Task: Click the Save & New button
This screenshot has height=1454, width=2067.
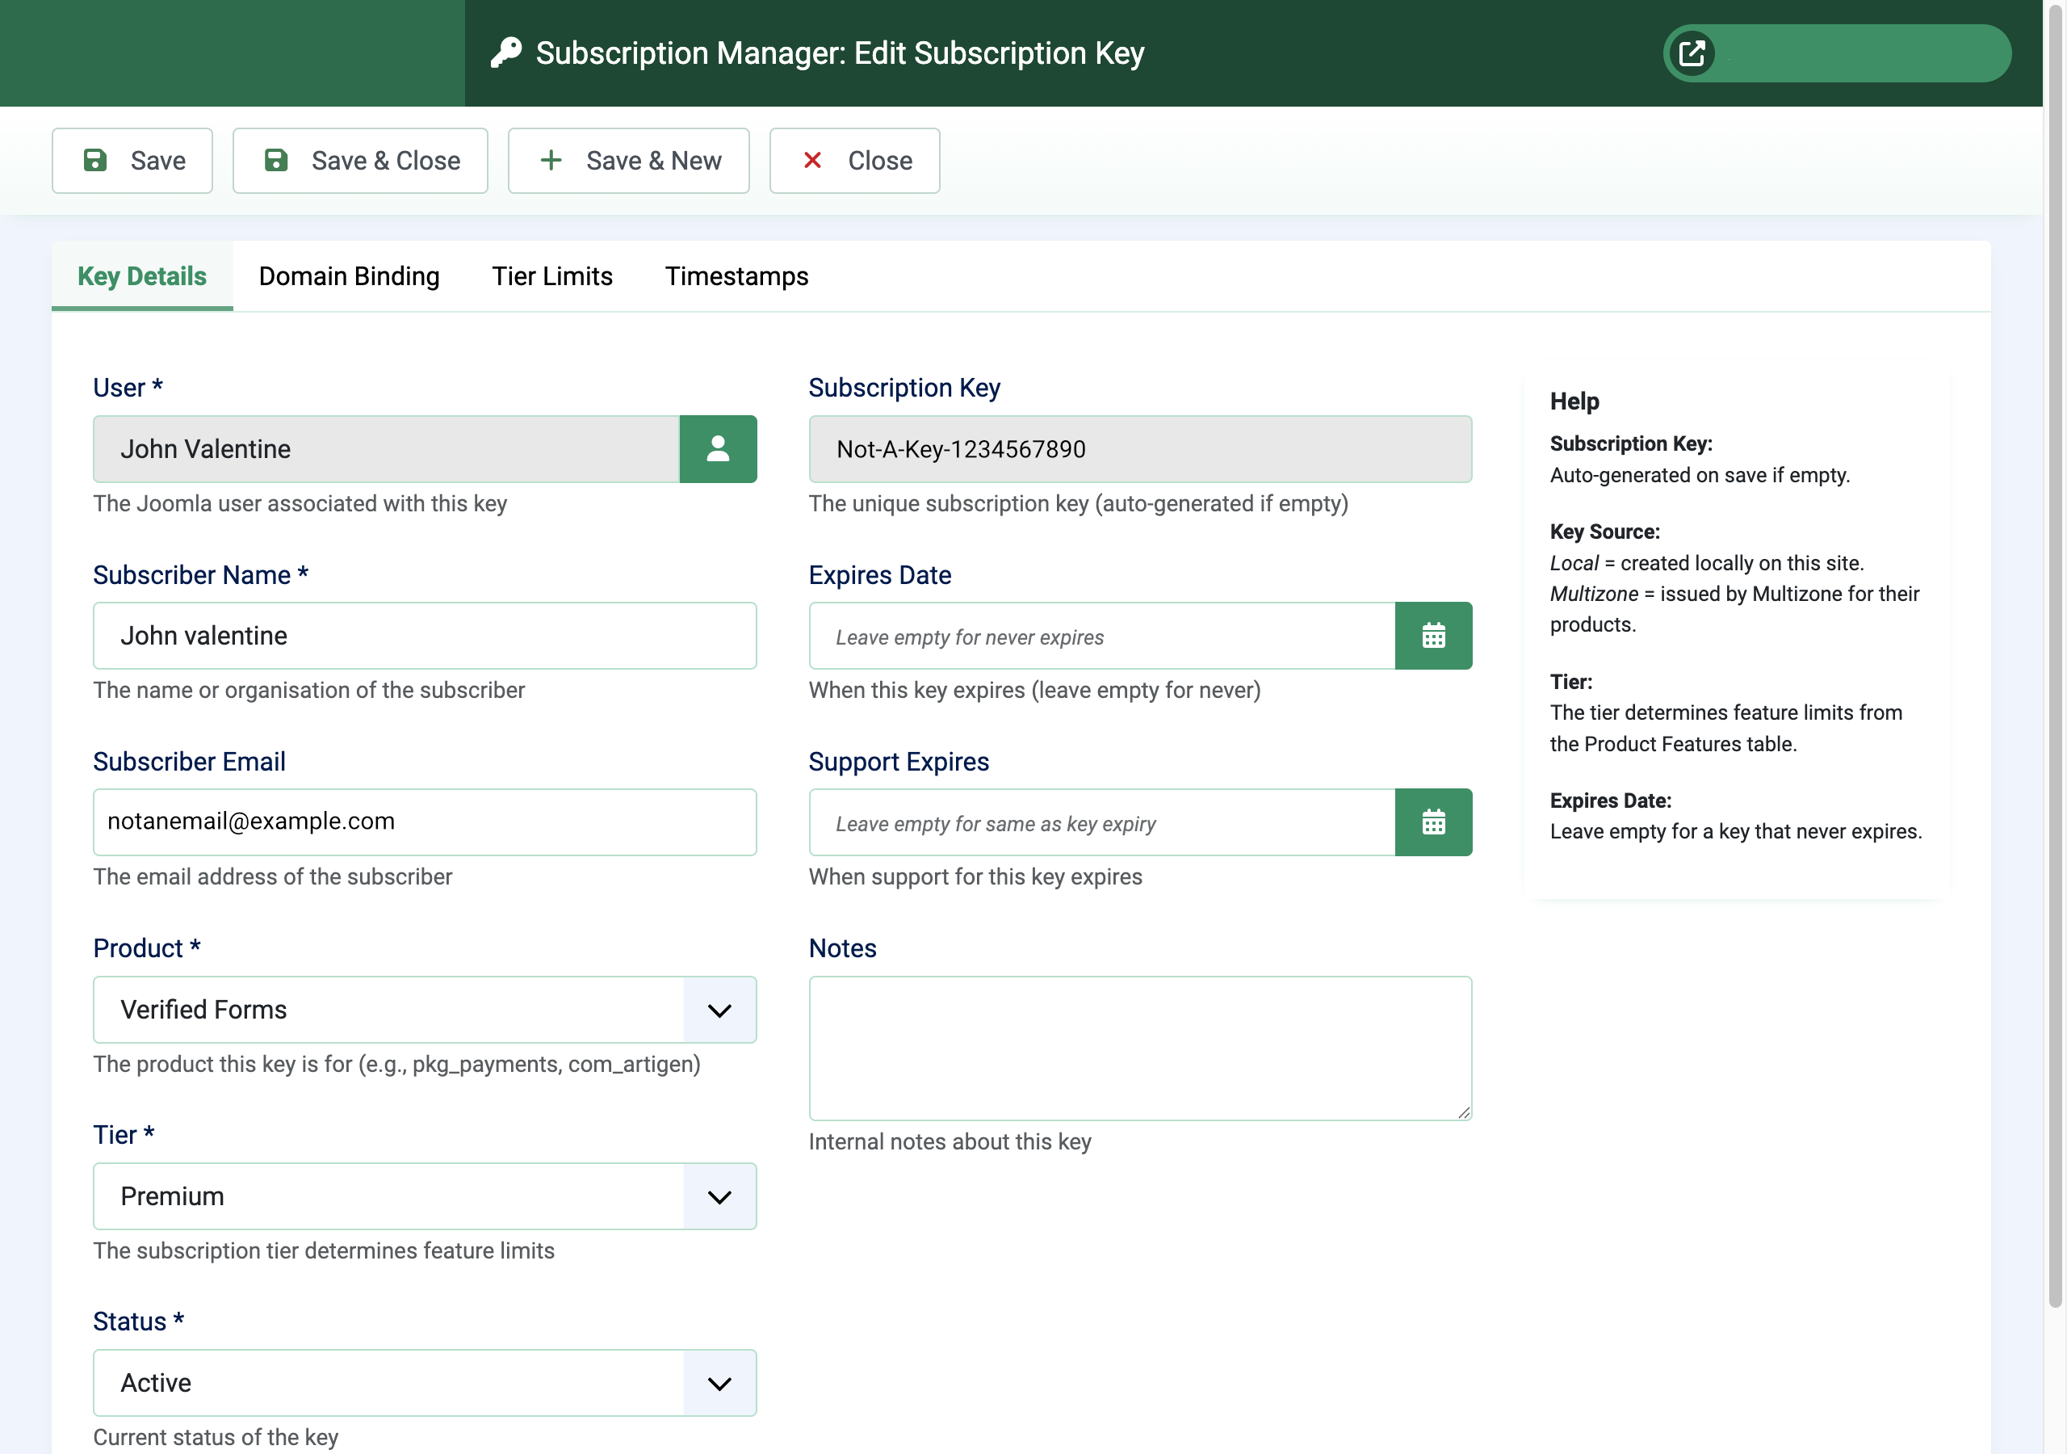Action: 628,161
